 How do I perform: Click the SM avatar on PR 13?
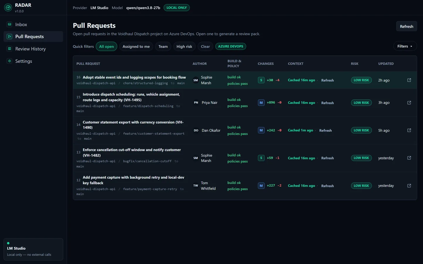coord(196,158)
